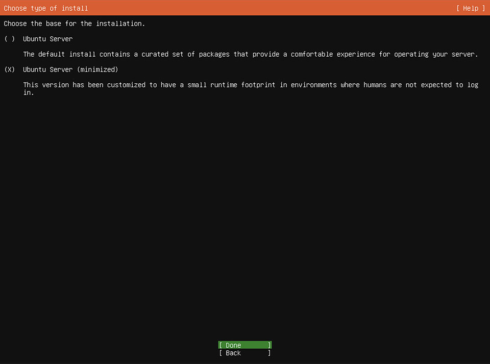The width and height of the screenshot is (490, 364).
Task: Click the word 'Done' highlighted in green
Action: pos(233,345)
